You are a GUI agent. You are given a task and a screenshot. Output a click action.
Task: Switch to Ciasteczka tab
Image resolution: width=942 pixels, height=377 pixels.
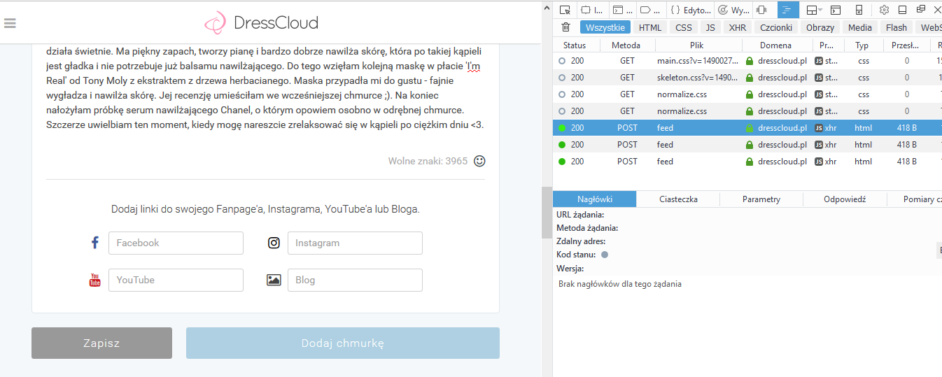coord(679,199)
